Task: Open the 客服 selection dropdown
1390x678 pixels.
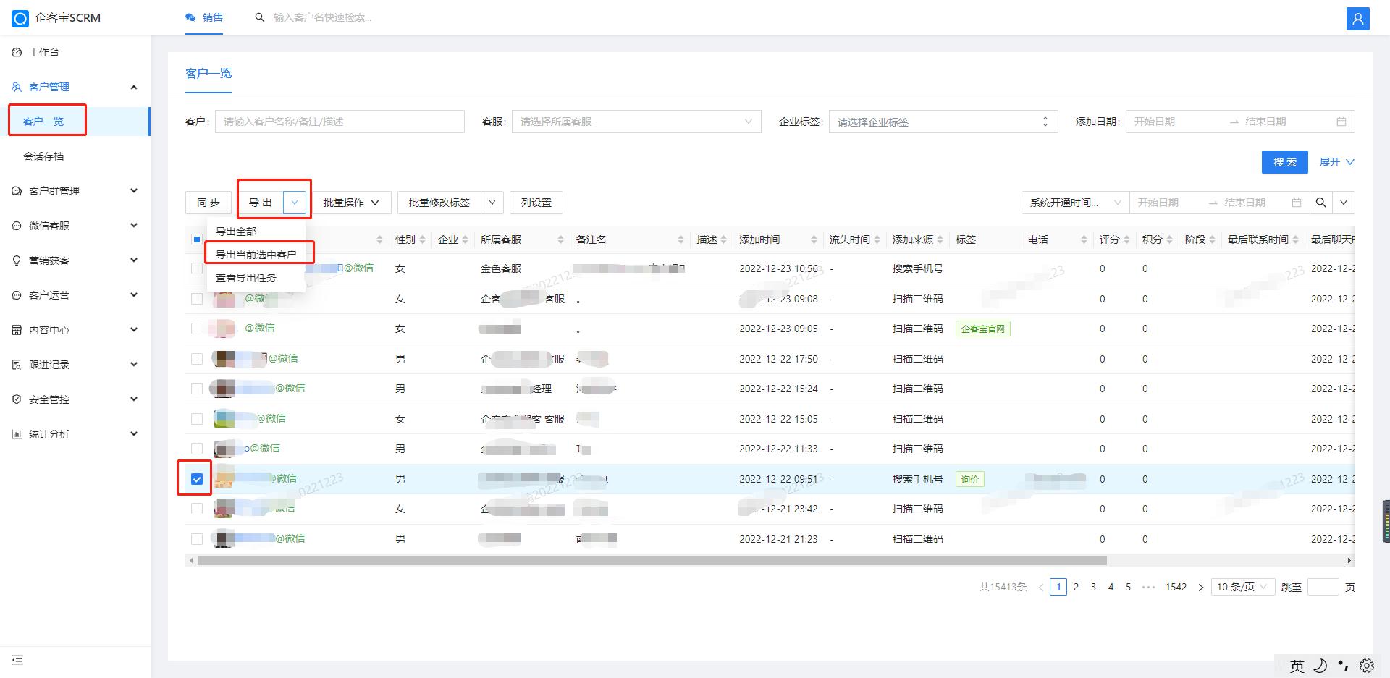Action: [636, 122]
